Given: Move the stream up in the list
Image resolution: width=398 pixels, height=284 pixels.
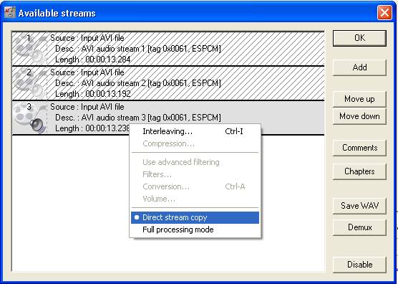Looking at the screenshot, I should [359, 99].
